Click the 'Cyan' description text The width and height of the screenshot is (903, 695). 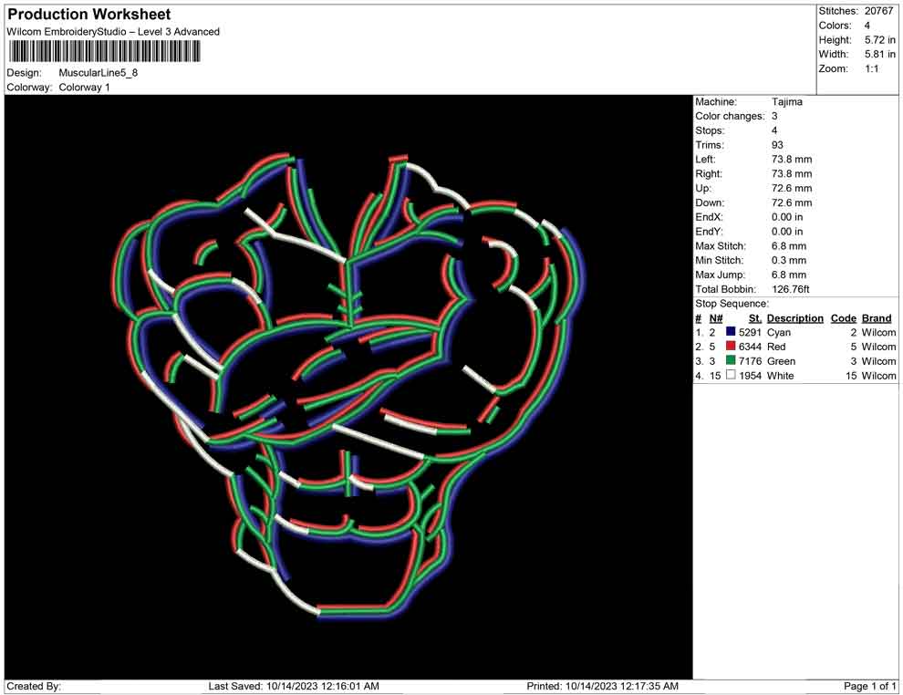[779, 332]
